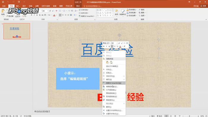Image resolution: width=208 pixels, height=117 pixels.
Task: Toggle strikethrough in ribbon font group
Action: tap(42, 15)
